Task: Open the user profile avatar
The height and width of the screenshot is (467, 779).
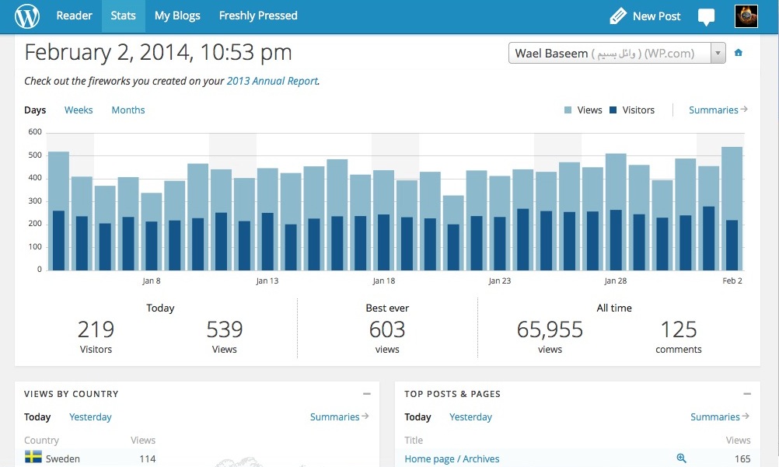Action: pos(746,16)
